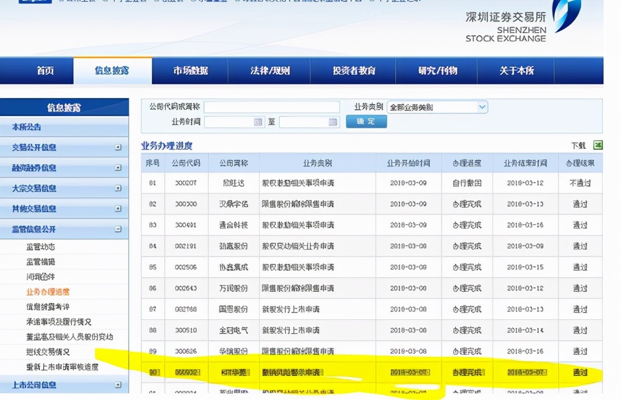Open the end date calendar picker
621x400 pixels.
pos(333,122)
